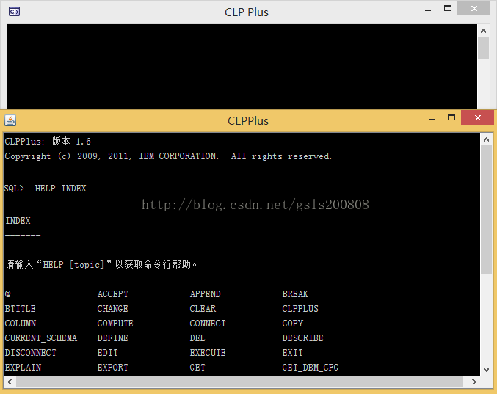
Task: Click scroll right arrow in CLPPlus window
Action: tap(474, 382)
